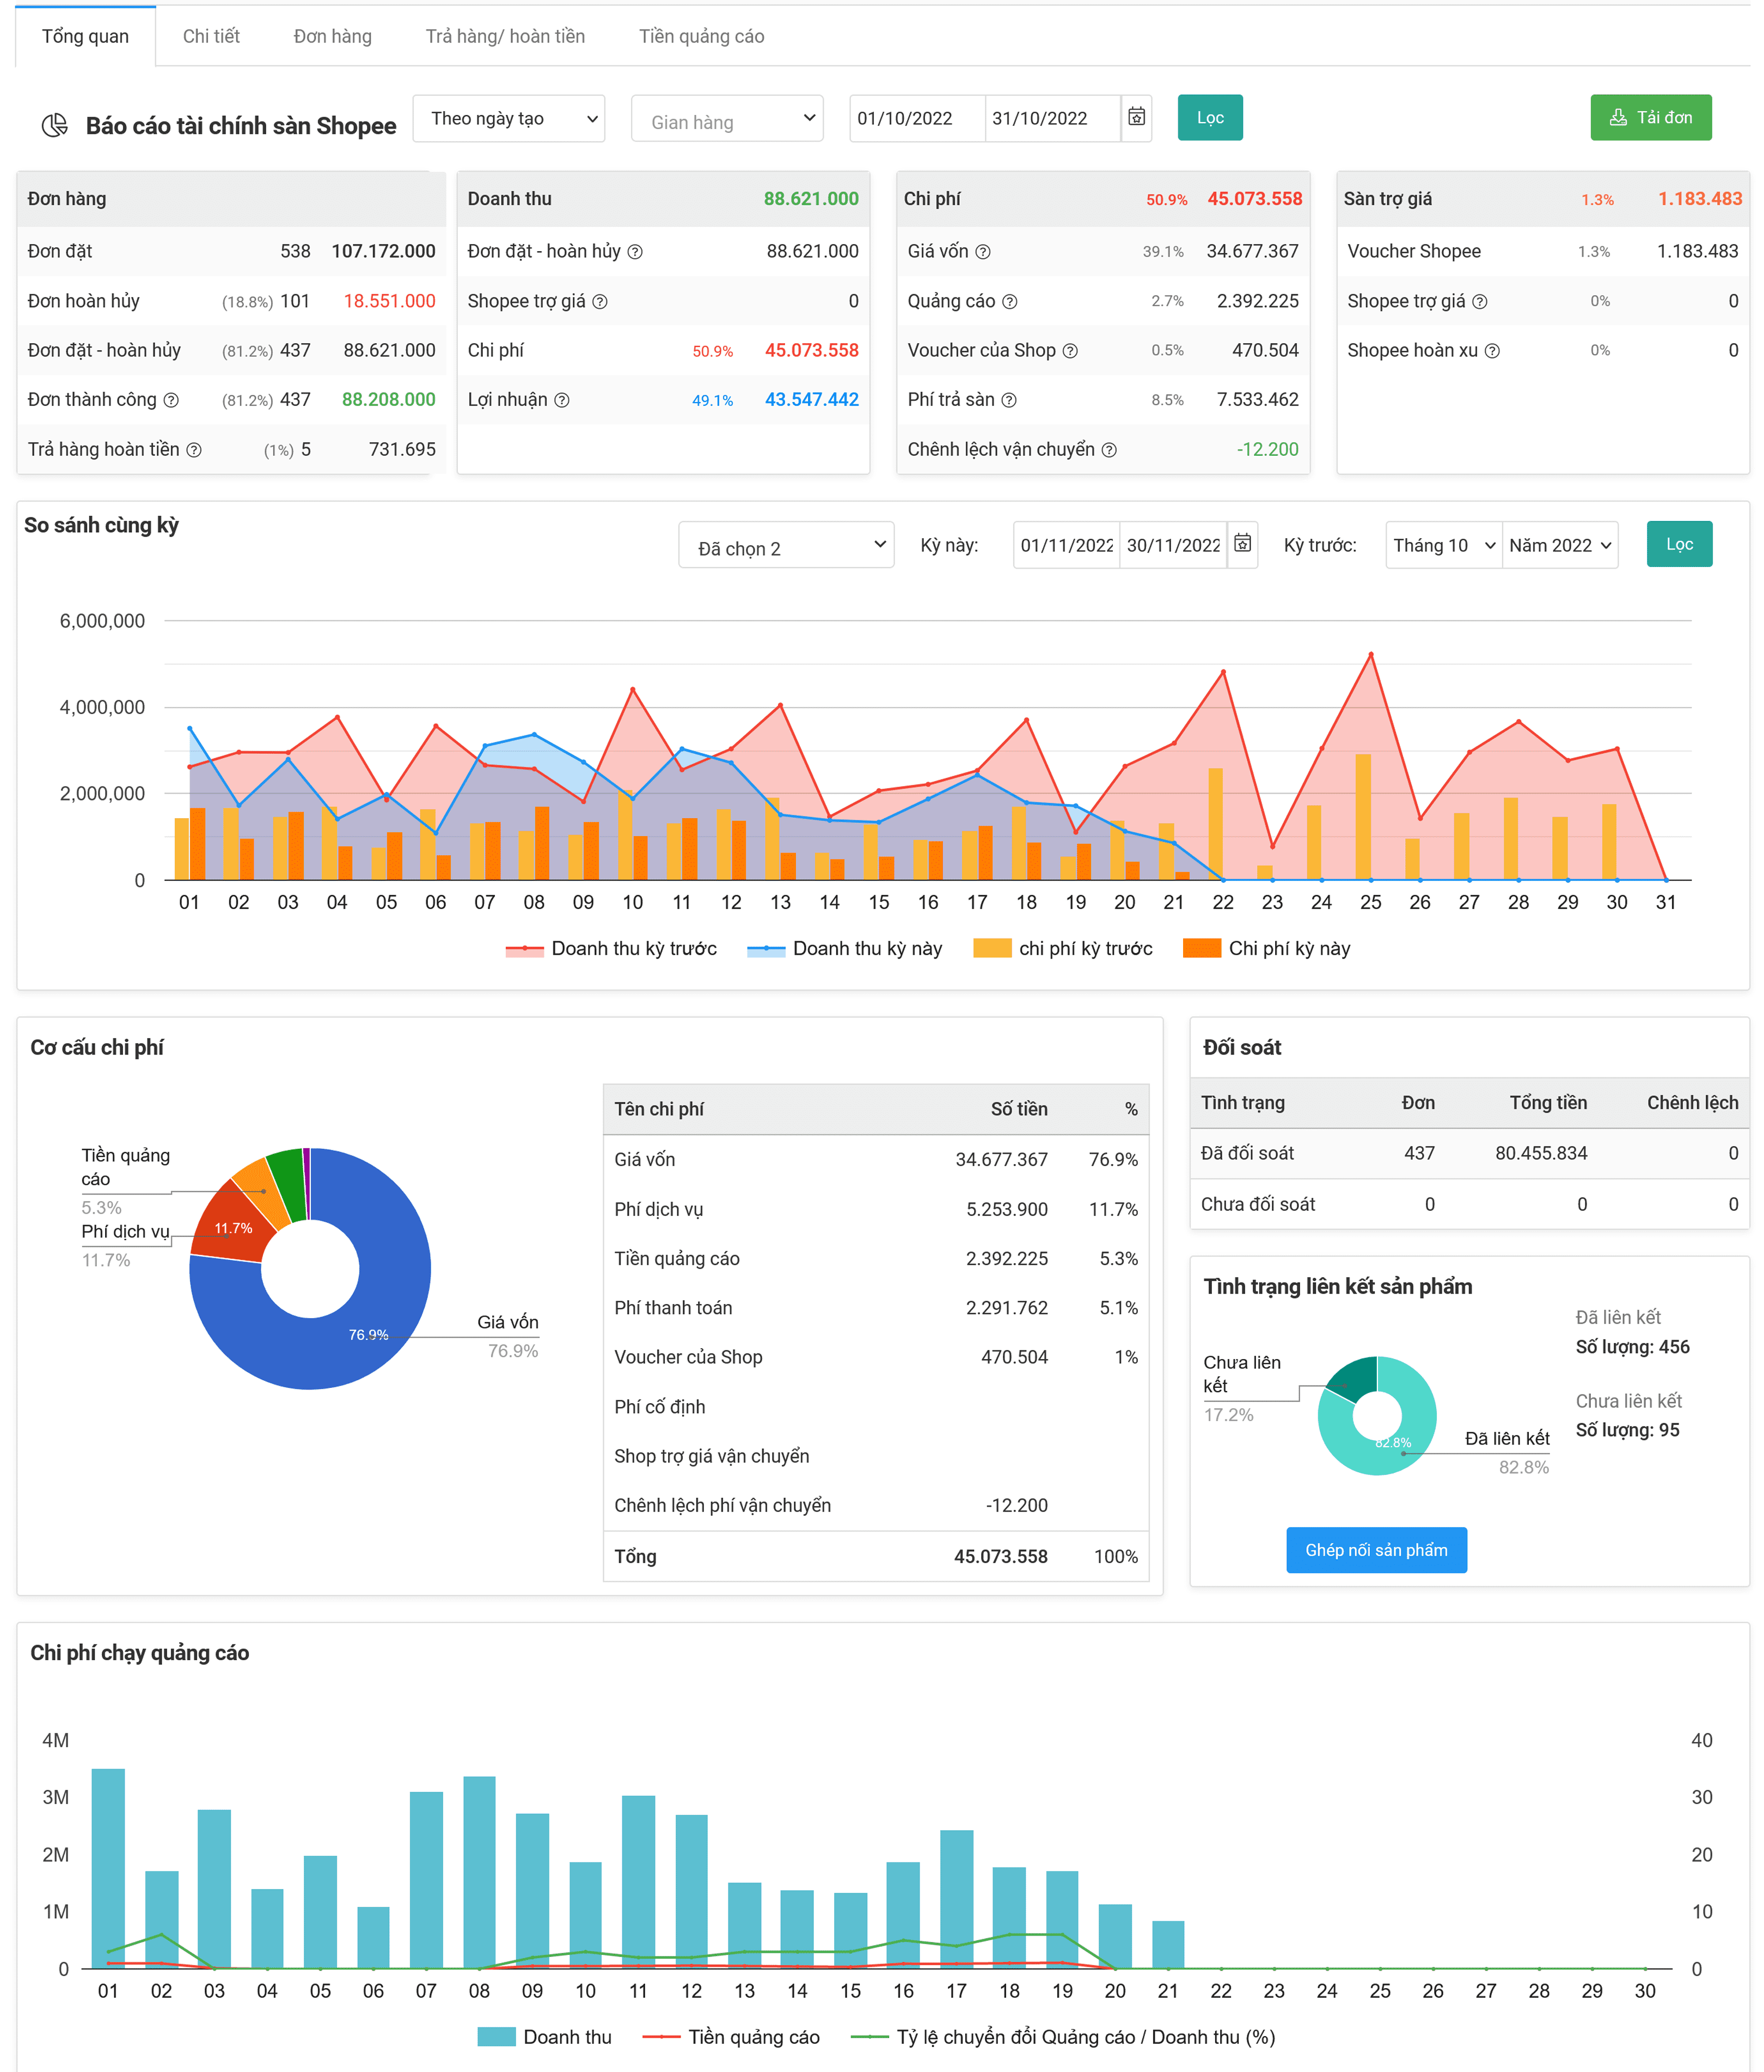Click help icon beside Lợi nhuận
The width and height of the screenshot is (1764, 2072).
pos(562,400)
